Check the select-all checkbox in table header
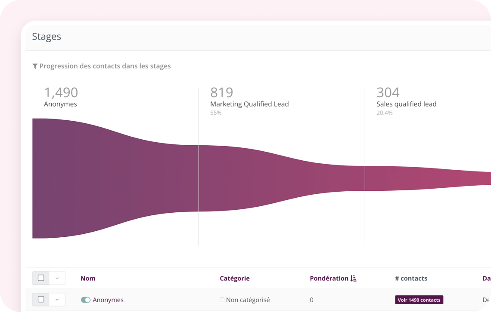Screen dimensions: 491x312 coord(41,278)
